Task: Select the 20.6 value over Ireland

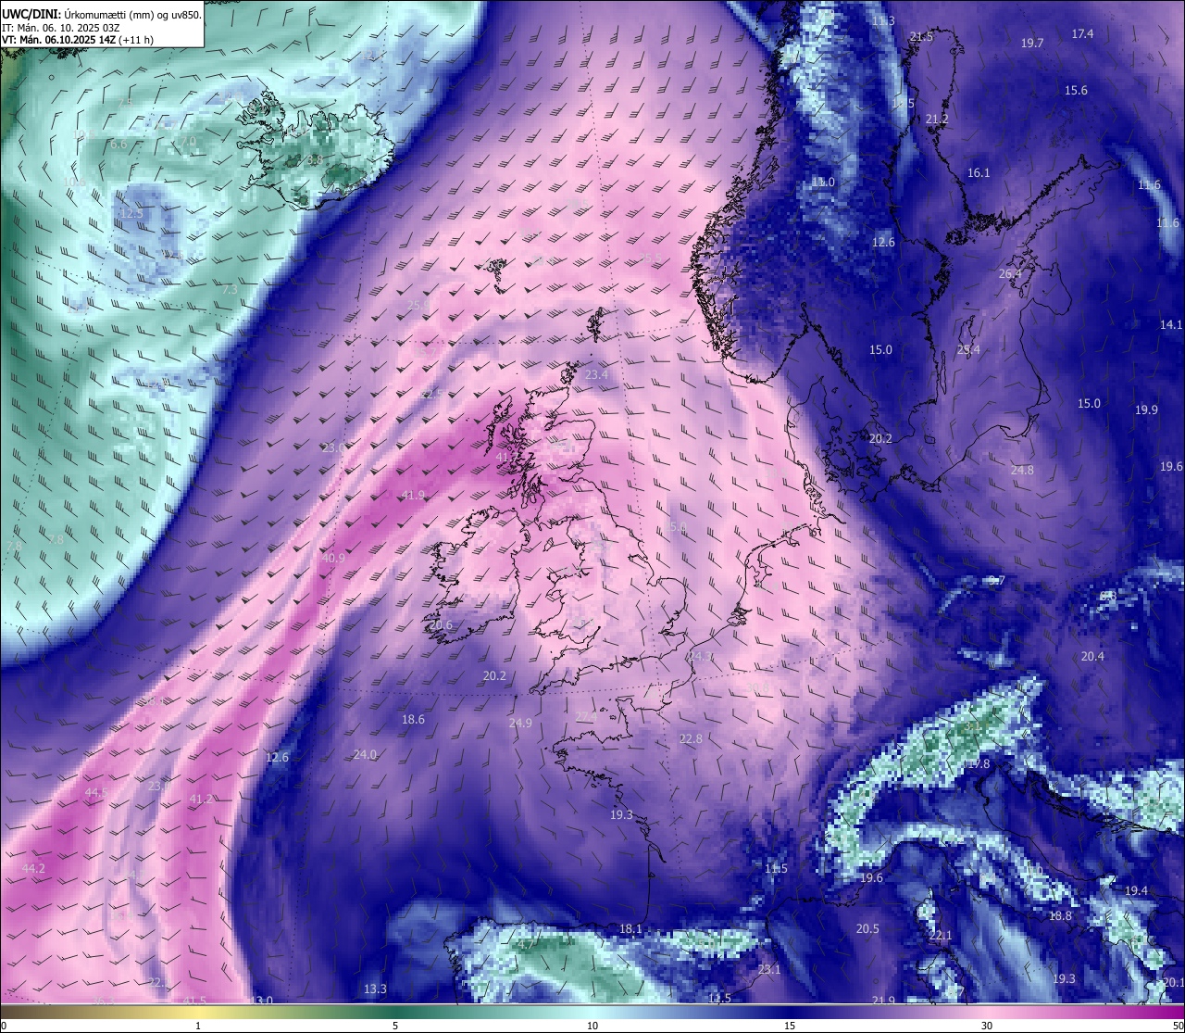Action: [x=442, y=625]
